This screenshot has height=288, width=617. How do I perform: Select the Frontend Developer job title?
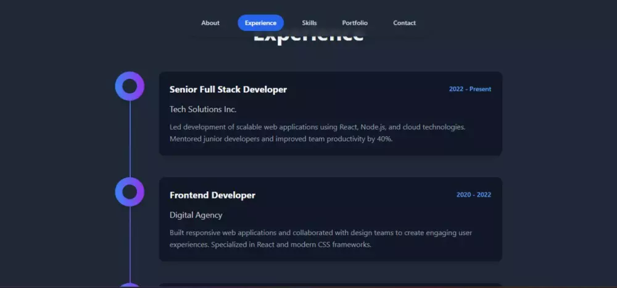coord(212,195)
